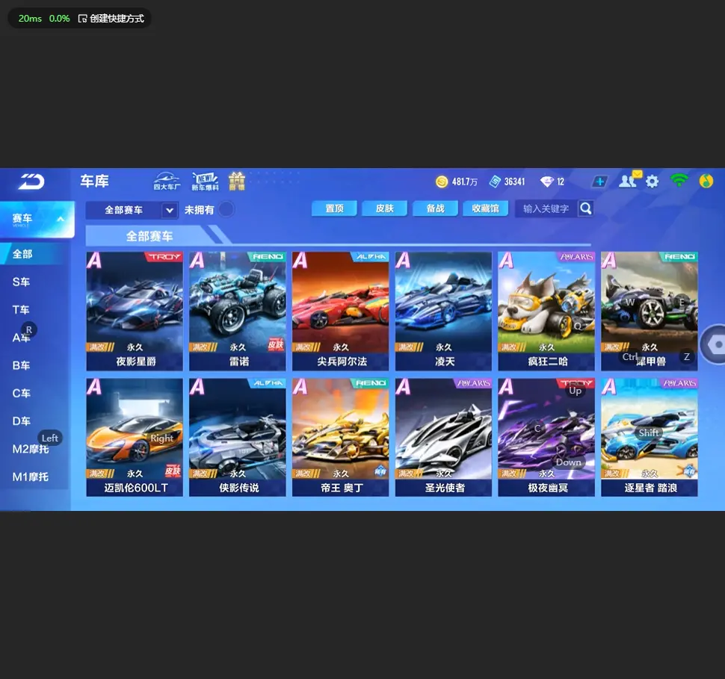
Task: Click the 481.7万 coin amount
Action: (465, 182)
